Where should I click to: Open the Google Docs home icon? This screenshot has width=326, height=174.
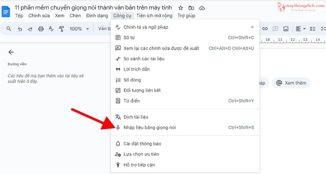point(6,11)
